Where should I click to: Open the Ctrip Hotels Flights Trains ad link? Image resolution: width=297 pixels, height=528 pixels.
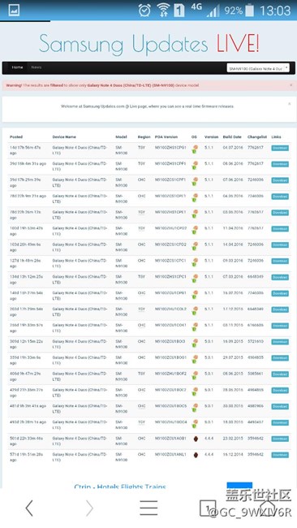[120, 487]
